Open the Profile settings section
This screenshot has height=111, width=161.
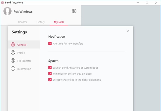pos(24,53)
